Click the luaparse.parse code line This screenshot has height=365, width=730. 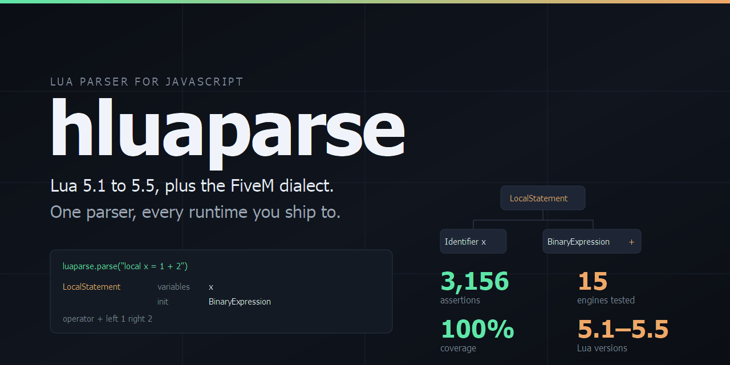coord(125,266)
